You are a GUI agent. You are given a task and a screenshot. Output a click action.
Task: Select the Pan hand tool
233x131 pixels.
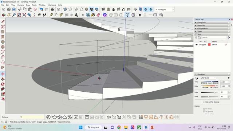tap(9, 15)
